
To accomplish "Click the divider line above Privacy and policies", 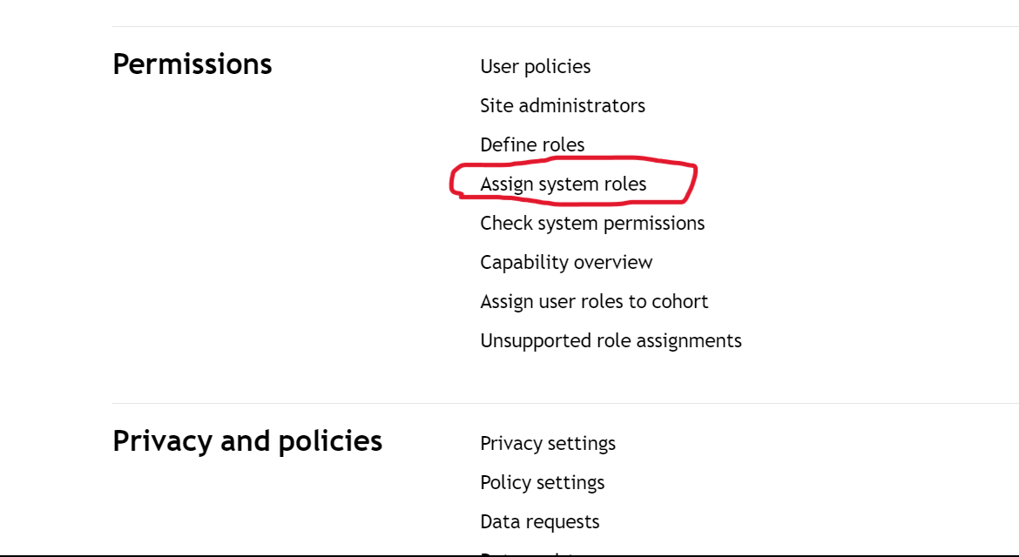I will point(565,403).
